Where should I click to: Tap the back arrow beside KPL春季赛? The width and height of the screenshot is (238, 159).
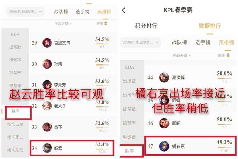[x=123, y=10]
